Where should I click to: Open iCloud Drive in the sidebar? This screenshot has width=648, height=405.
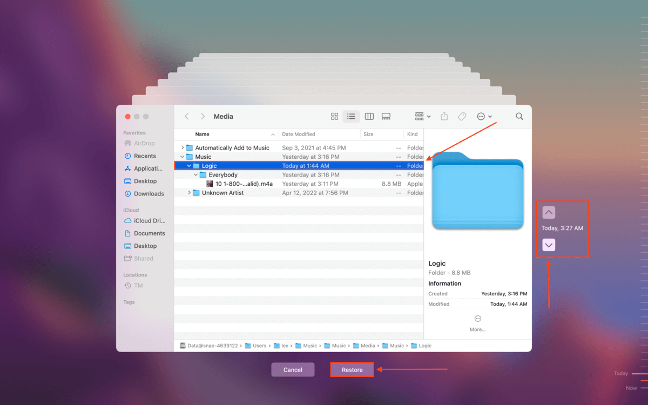[145, 221]
